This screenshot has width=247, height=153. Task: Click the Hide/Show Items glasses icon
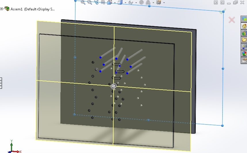[131, 2]
